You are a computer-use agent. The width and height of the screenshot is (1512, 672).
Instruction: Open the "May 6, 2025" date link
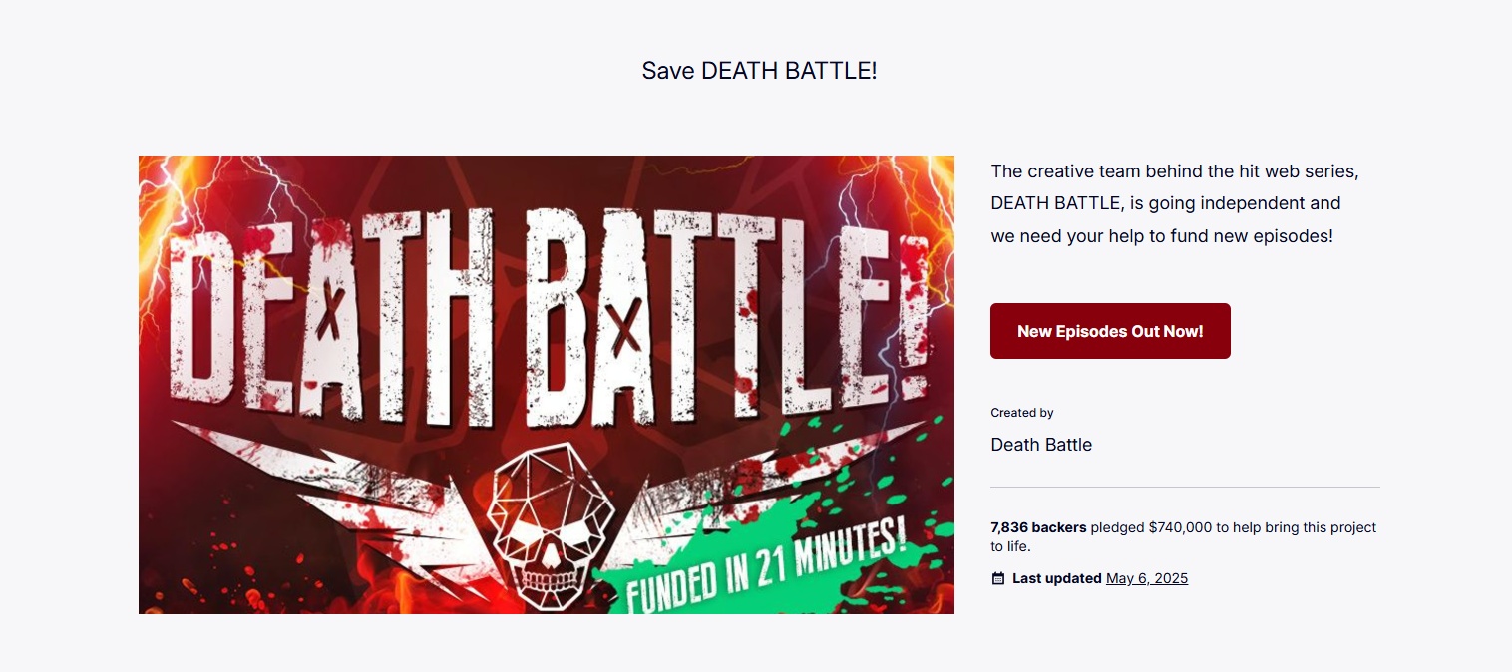(1146, 578)
